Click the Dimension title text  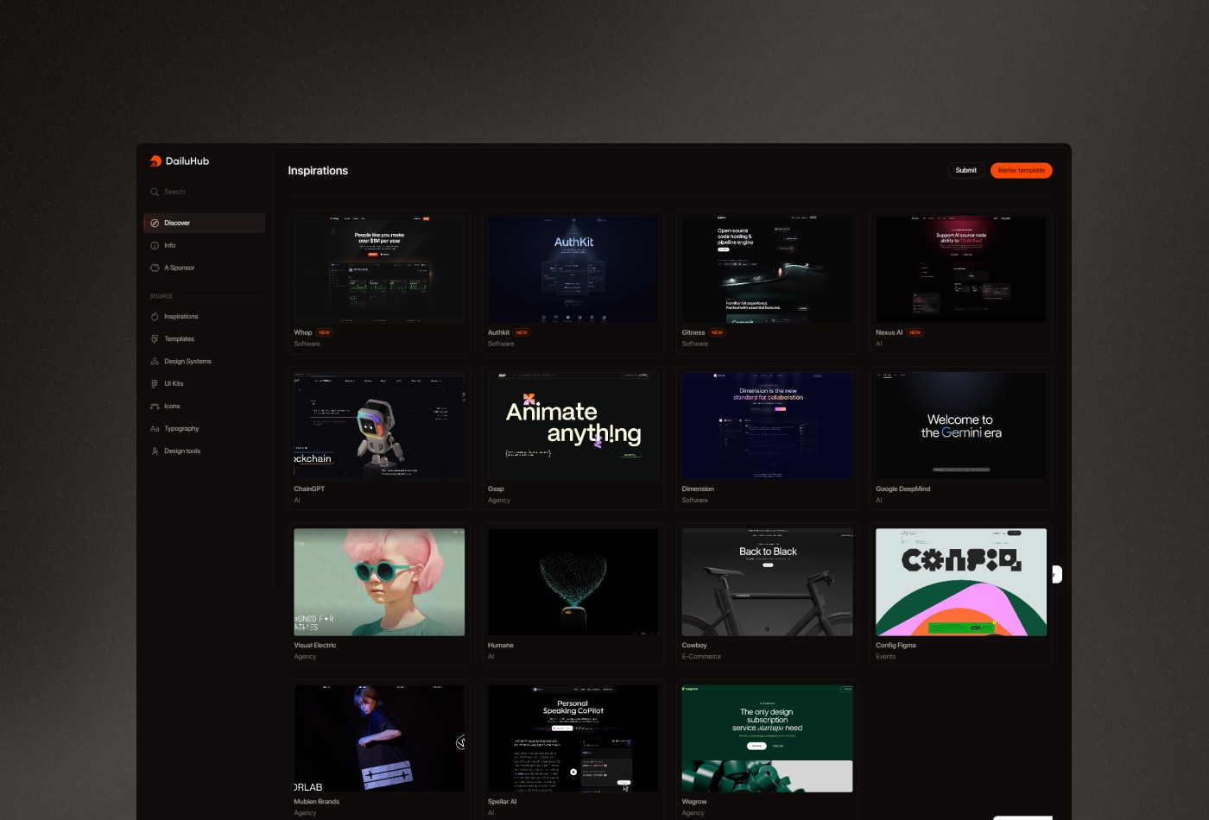point(698,489)
